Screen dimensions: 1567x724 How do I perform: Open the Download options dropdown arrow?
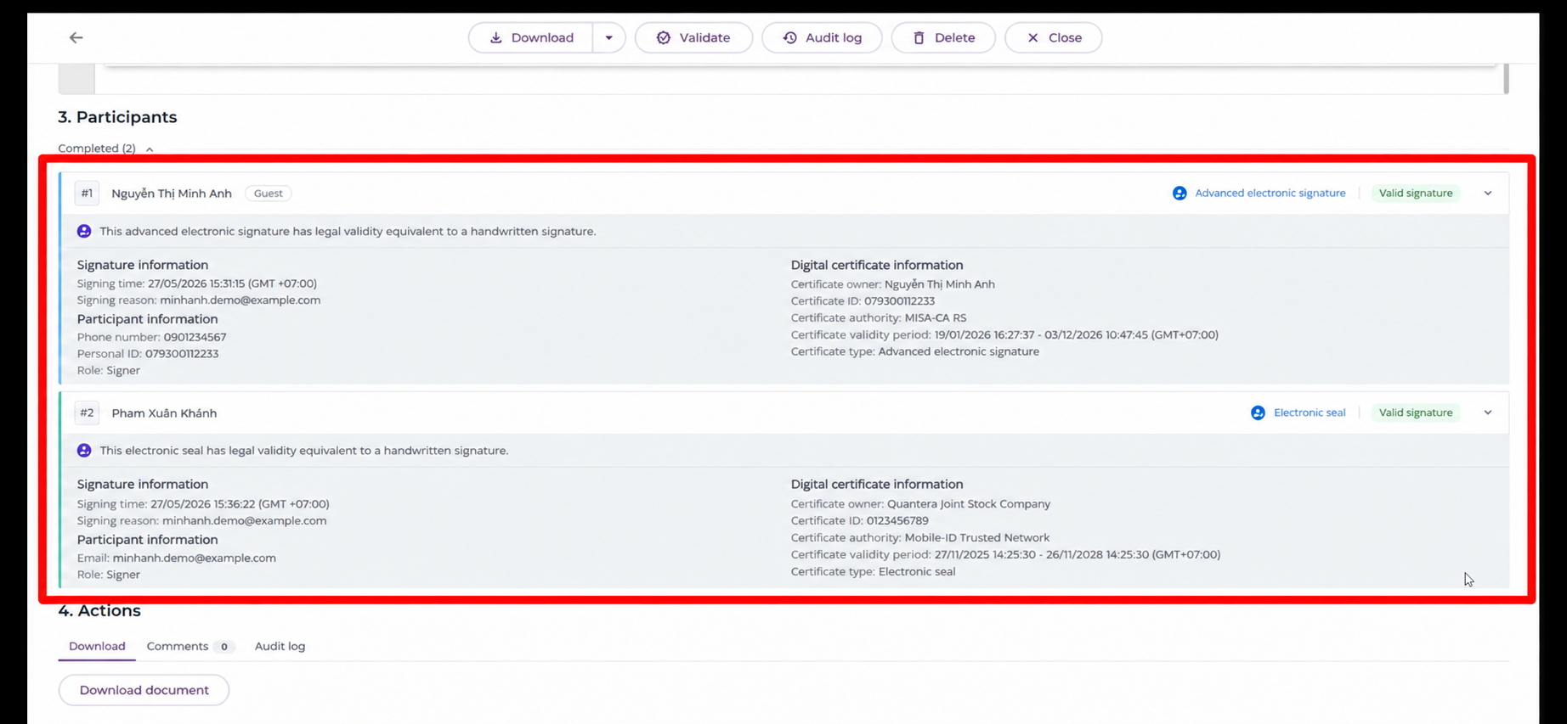pyautogui.click(x=609, y=37)
